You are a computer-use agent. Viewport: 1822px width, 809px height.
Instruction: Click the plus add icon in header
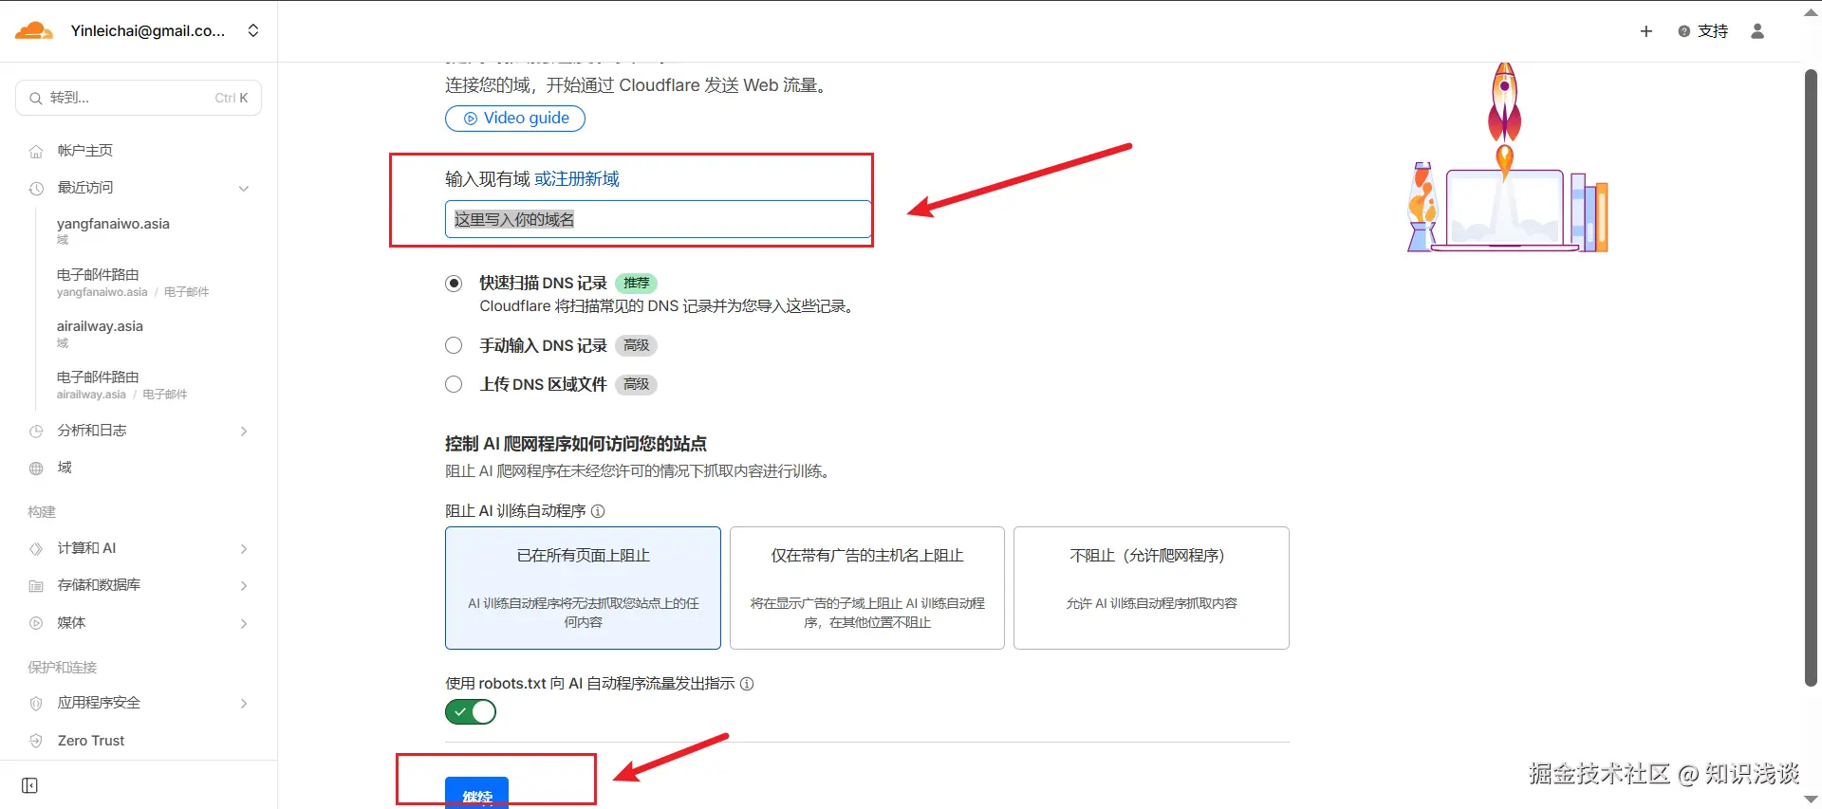click(x=1646, y=31)
